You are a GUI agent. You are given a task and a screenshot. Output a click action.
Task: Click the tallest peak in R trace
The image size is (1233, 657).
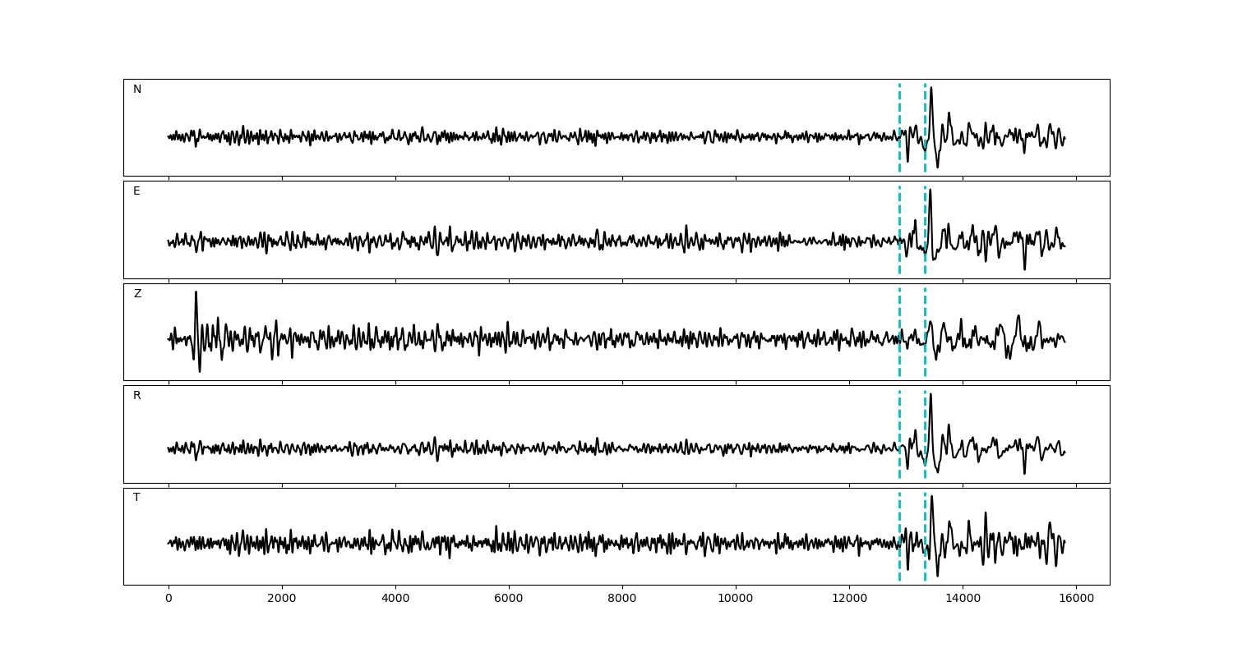click(931, 396)
